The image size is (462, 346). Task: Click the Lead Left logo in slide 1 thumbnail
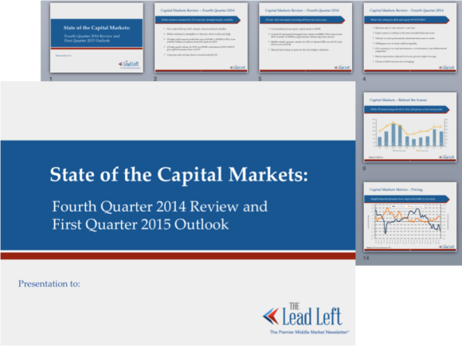(x=129, y=64)
